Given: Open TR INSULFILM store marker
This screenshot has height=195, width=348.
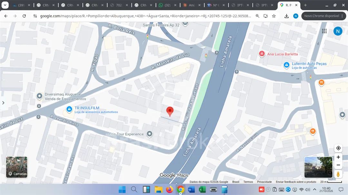Looking at the screenshot, I should click(x=69, y=109).
